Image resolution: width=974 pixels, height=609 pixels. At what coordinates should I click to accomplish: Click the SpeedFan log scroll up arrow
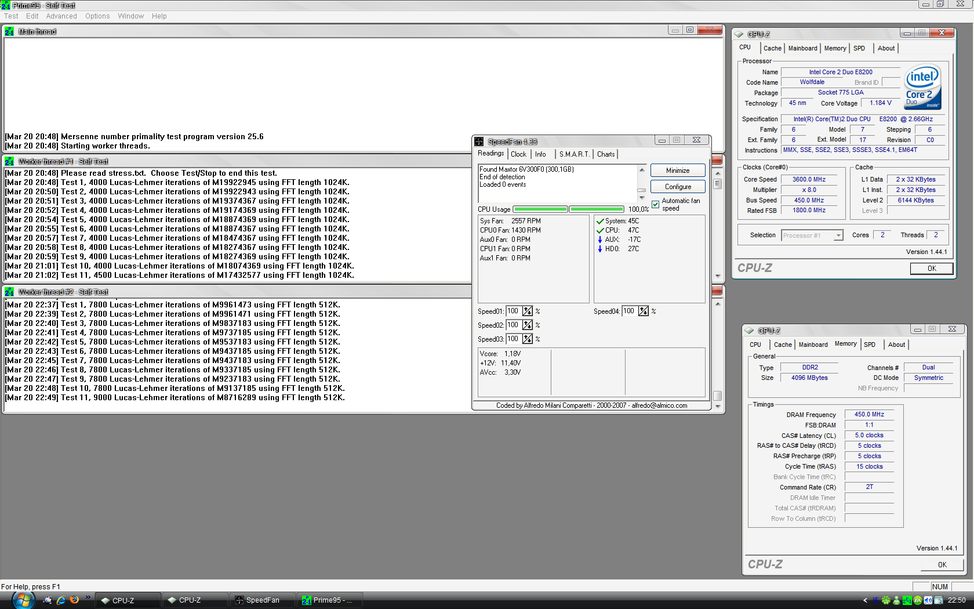tap(642, 169)
